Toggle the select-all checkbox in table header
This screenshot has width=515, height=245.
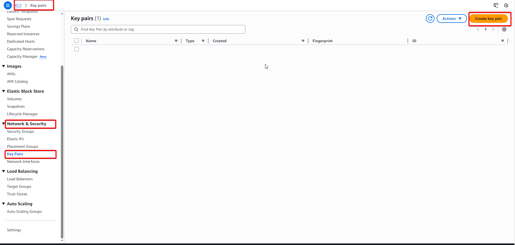[x=76, y=41]
